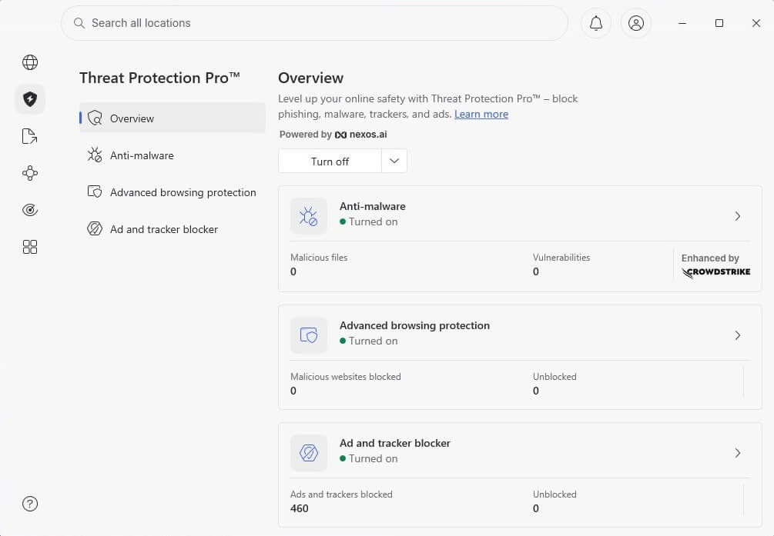Expand the Anti-malware card chevron
The width and height of the screenshot is (774, 536).
(x=737, y=216)
